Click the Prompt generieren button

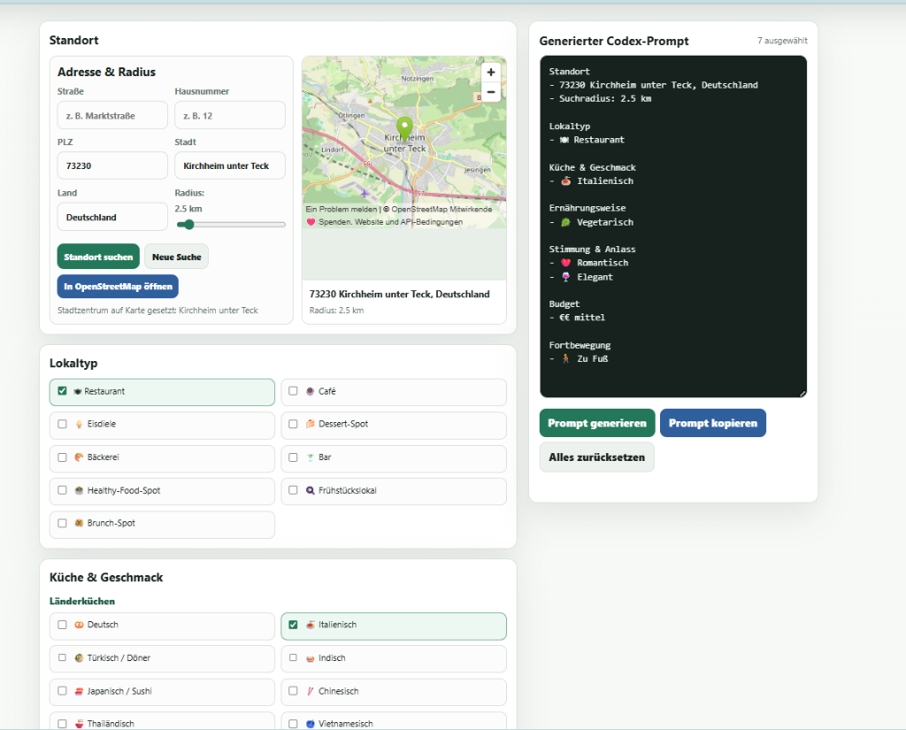[597, 423]
